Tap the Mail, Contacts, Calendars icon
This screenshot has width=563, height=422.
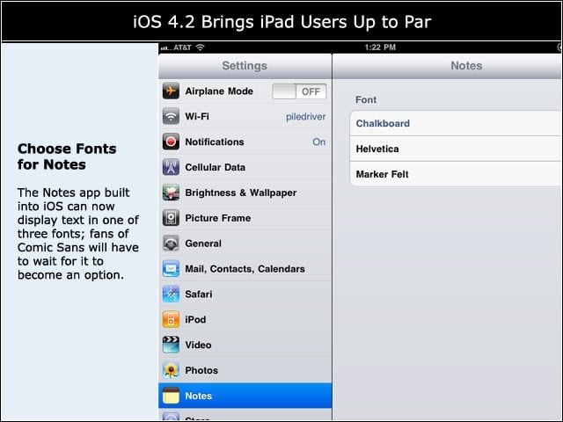point(171,269)
